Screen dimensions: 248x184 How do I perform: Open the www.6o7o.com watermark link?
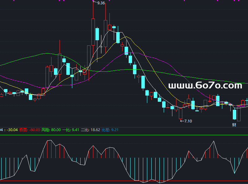[x=205, y=86]
